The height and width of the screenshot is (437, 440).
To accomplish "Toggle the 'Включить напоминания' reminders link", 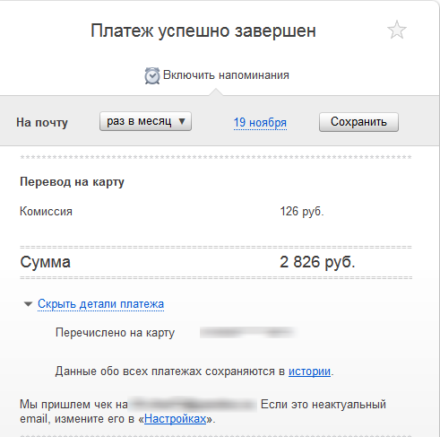I will pyautogui.click(x=226, y=75).
